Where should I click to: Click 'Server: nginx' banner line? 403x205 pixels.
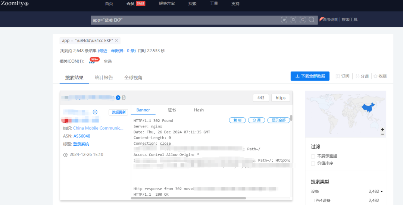tap(148, 126)
